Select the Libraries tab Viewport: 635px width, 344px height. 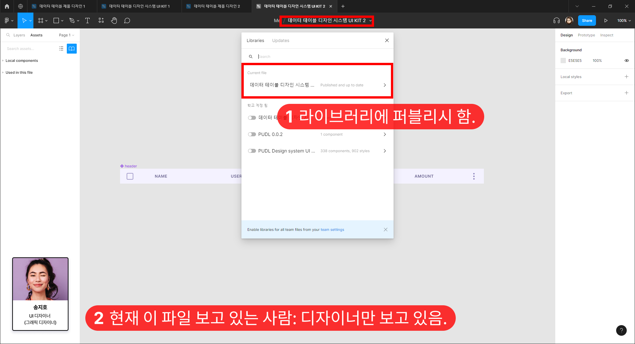(255, 40)
